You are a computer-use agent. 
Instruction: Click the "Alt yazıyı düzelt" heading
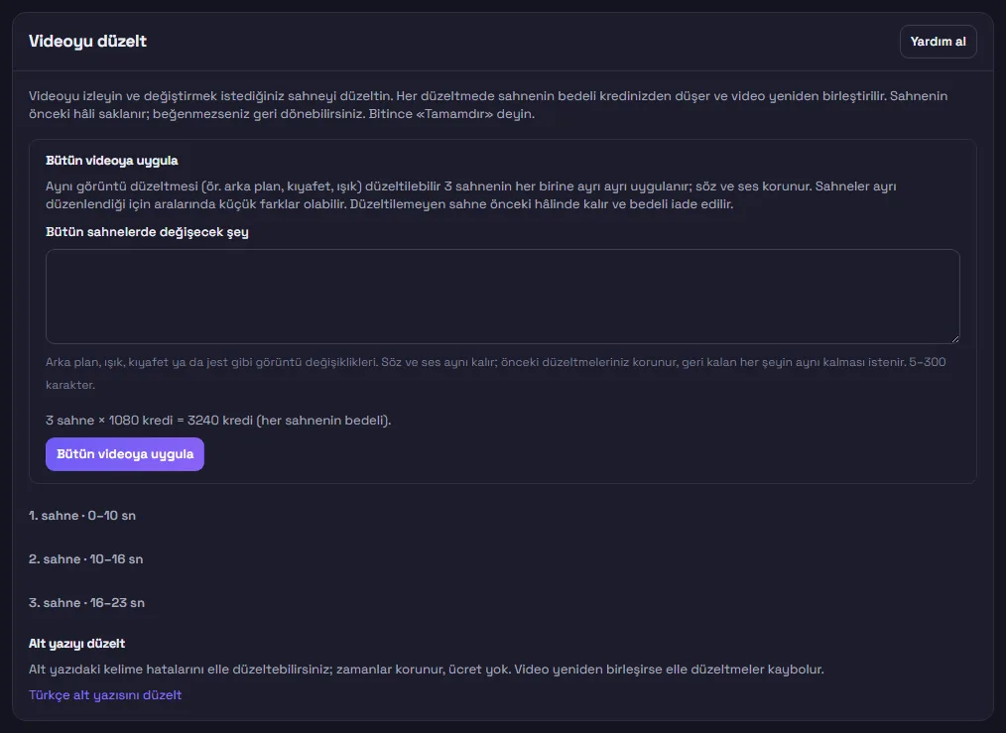click(x=77, y=643)
